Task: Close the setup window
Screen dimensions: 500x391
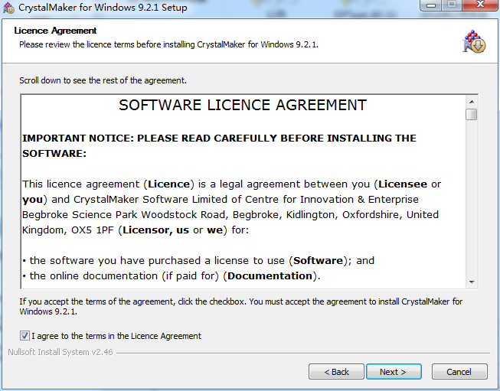Action: pos(480,5)
